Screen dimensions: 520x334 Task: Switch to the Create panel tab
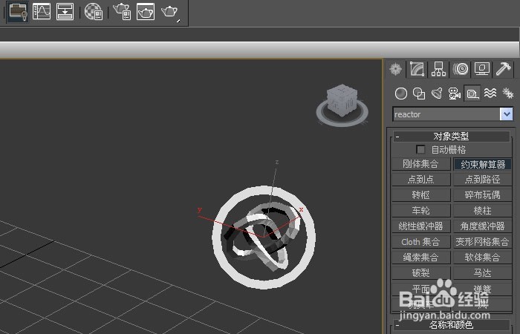[396, 69]
